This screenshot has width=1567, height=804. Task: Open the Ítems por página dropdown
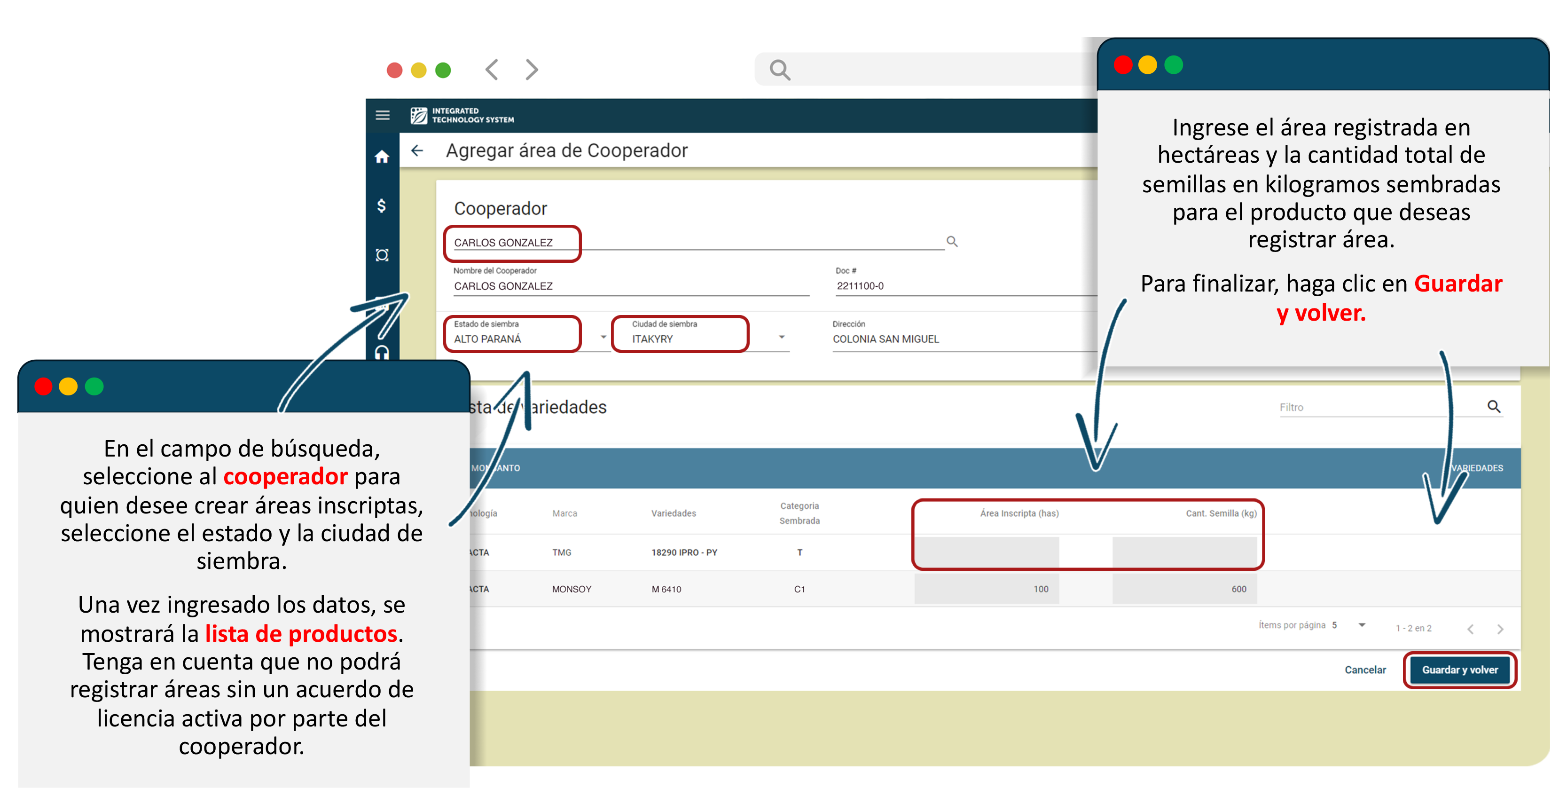pyautogui.click(x=1362, y=625)
